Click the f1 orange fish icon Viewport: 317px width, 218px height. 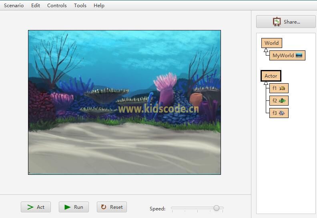pos(282,88)
